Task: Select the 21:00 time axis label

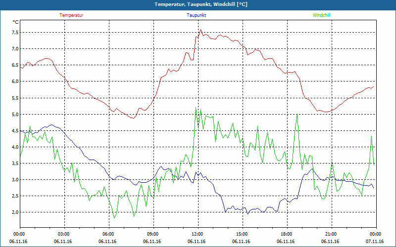Action: [331, 234]
